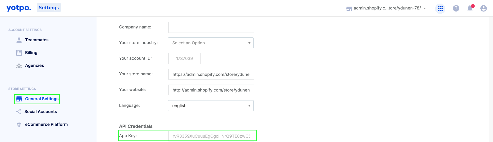This screenshot has width=493, height=142.
Task: Open the notifications bell
Action: pyautogui.click(x=470, y=8)
